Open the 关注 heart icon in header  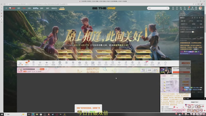[177, 8]
